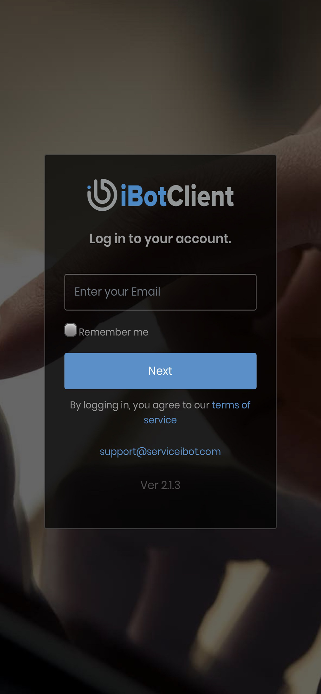Click the Ver 2.1.3 version text

click(160, 485)
